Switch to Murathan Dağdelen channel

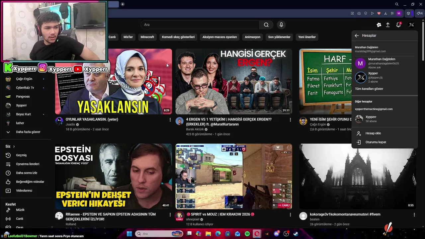point(384,63)
